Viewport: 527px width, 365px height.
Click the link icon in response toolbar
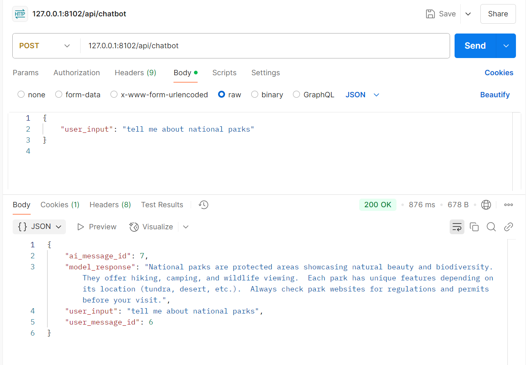pos(508,227)
